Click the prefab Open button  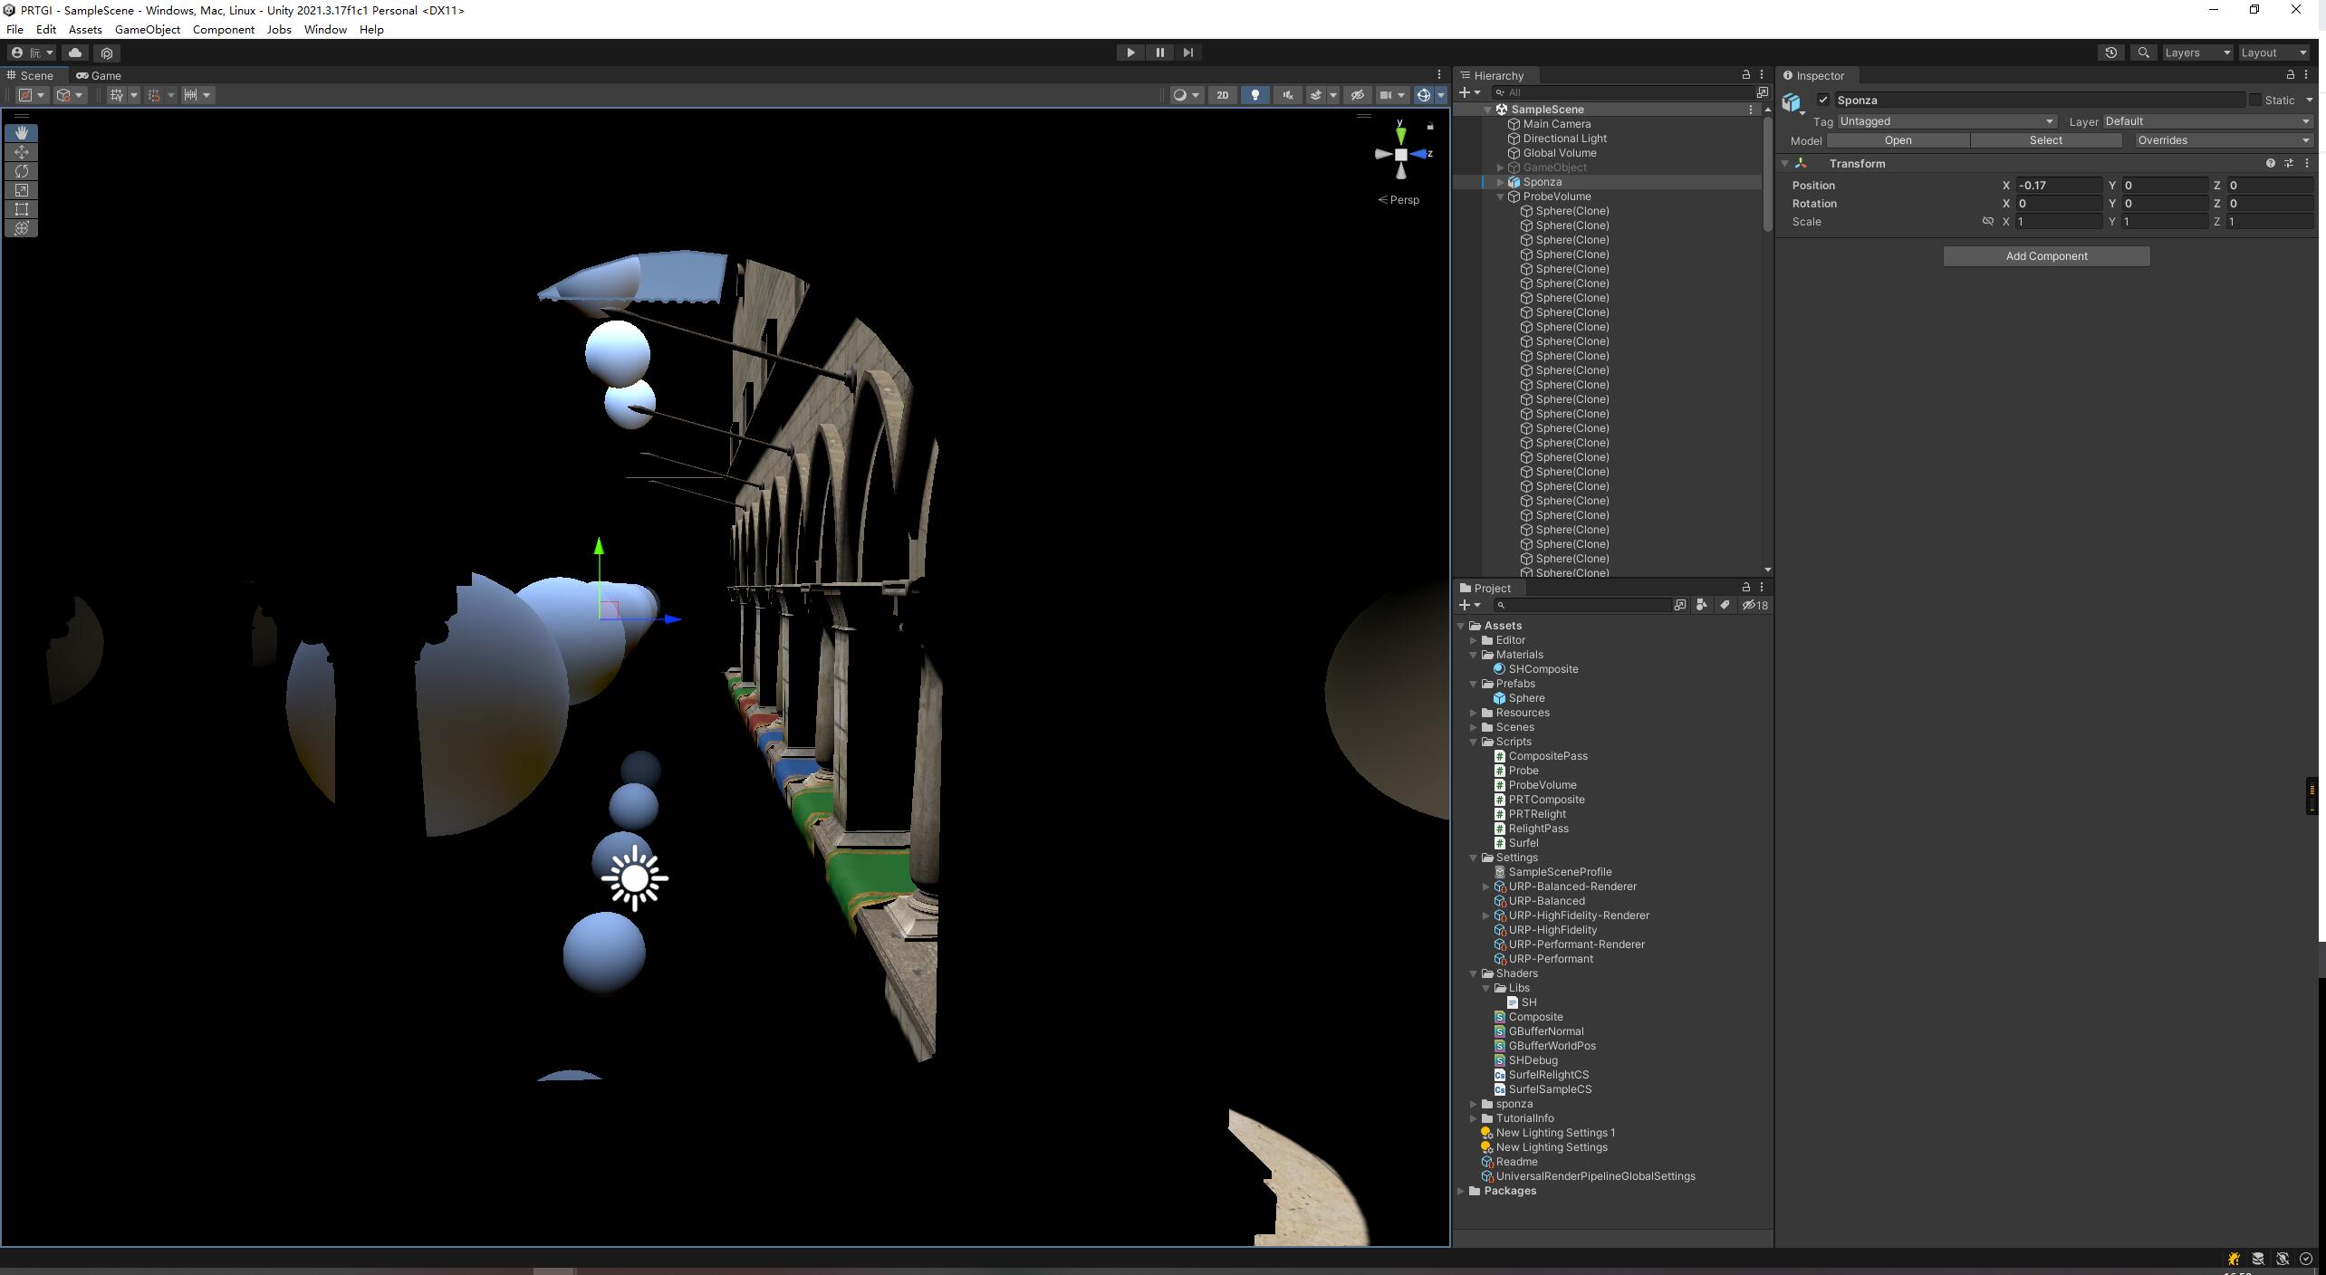pyautogui.click(x=1898, y=140)
